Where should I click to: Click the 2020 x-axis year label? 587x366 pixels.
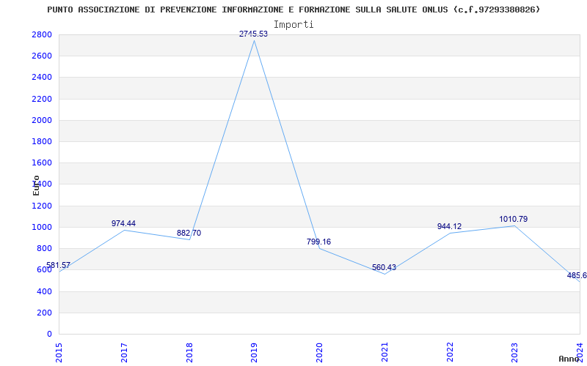[319, 352]
